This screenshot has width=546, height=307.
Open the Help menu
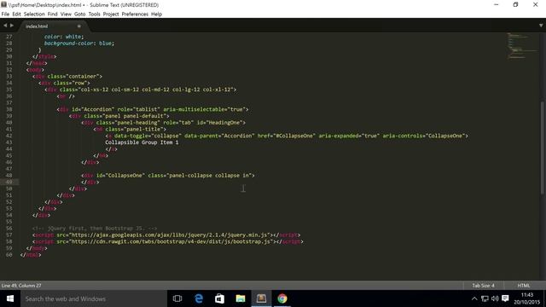(156, 14)
